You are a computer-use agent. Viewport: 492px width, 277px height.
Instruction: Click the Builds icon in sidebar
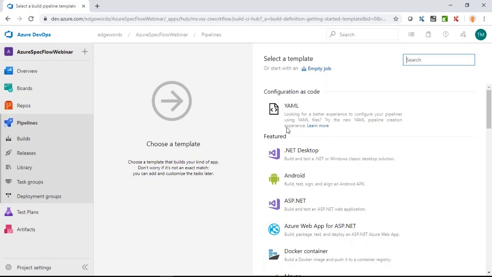8,138
